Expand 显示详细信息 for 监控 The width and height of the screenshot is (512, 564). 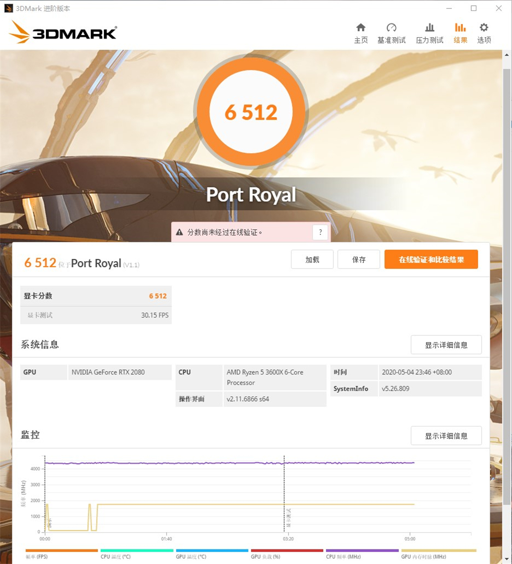tap(446, 435)
